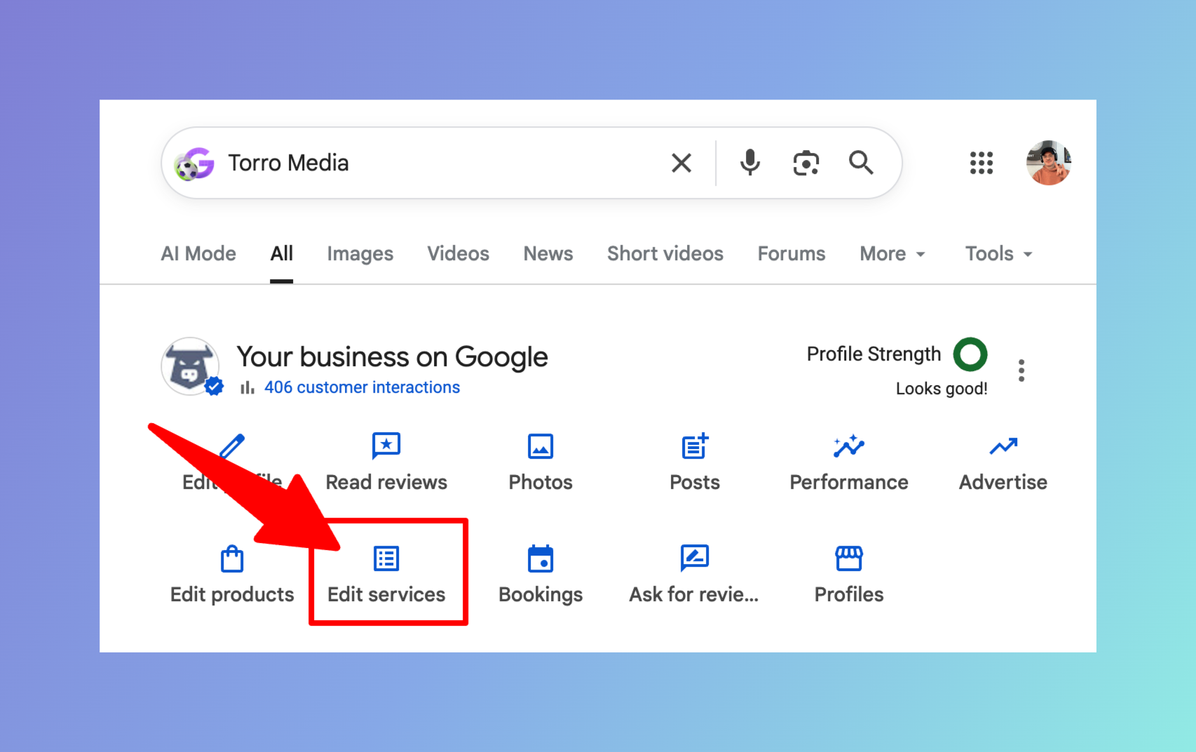Click the Photos label

(x=541, y=482)
